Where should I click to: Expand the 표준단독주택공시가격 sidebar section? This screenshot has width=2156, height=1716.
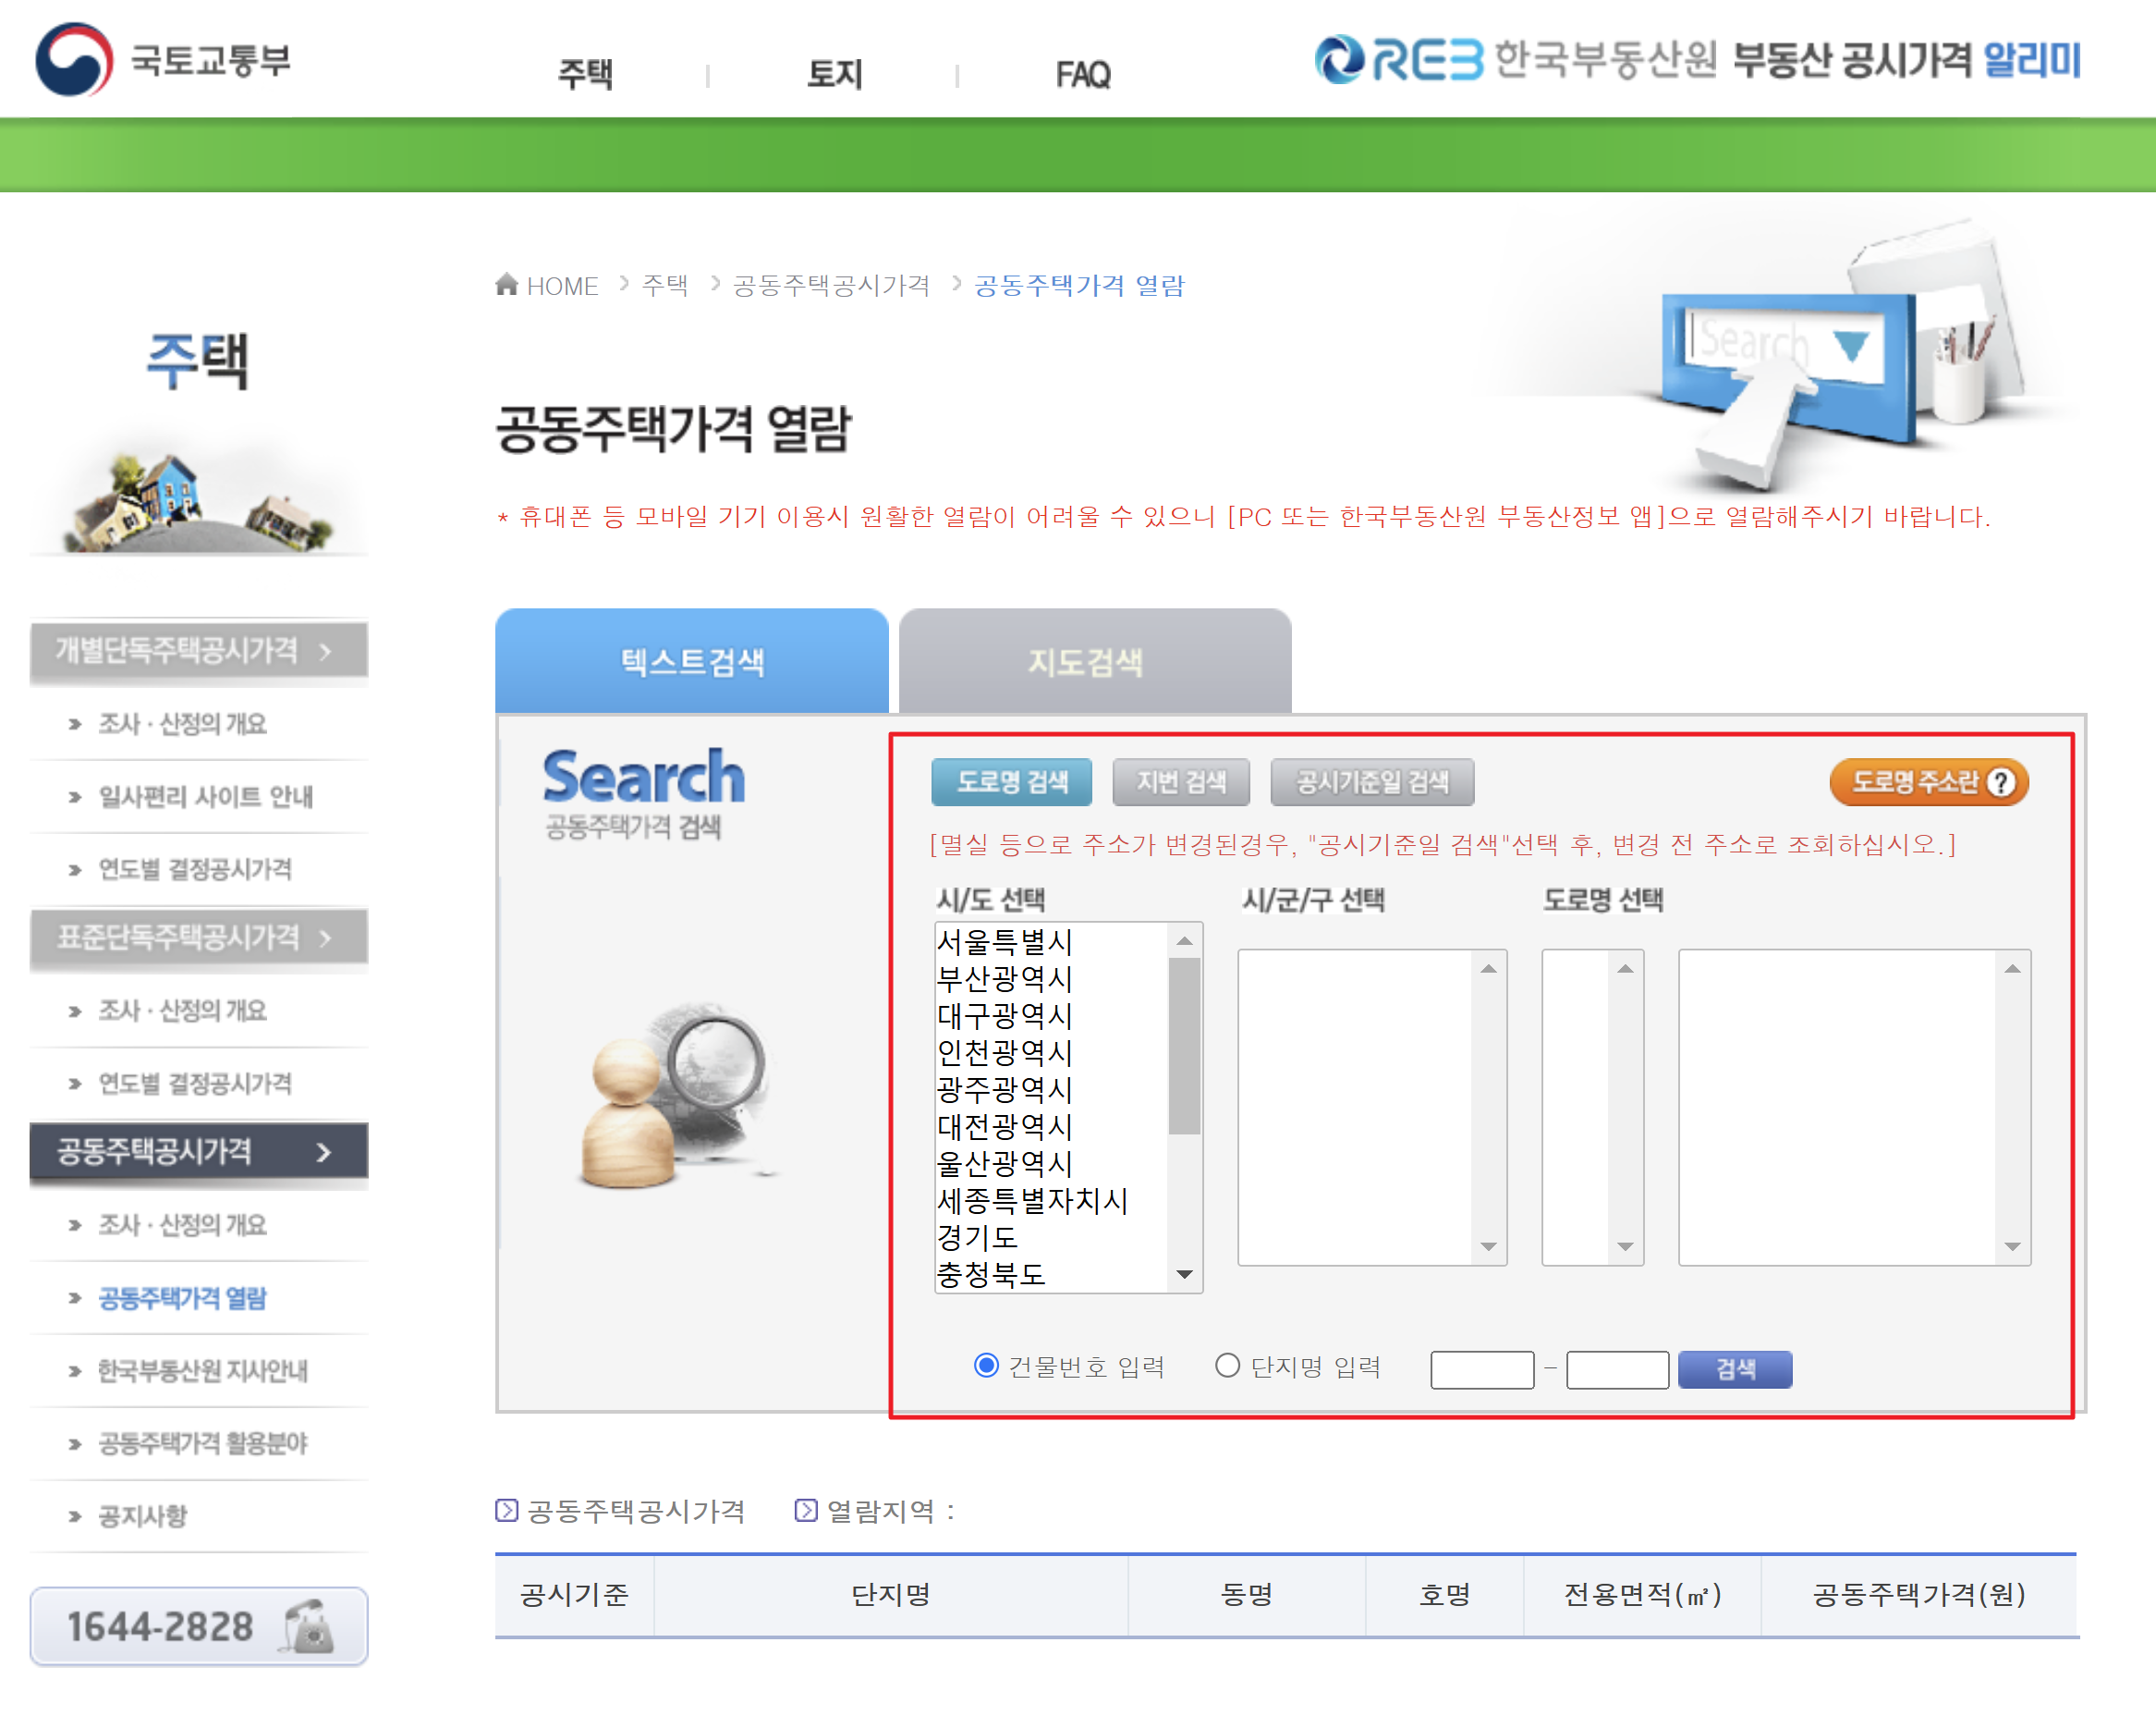click(x=198, y=938)
